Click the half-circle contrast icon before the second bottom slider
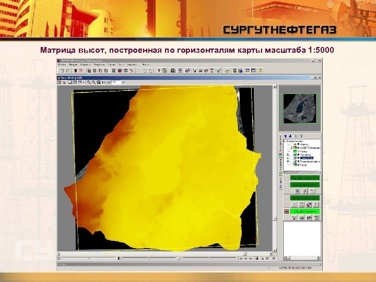 point(119,258)
